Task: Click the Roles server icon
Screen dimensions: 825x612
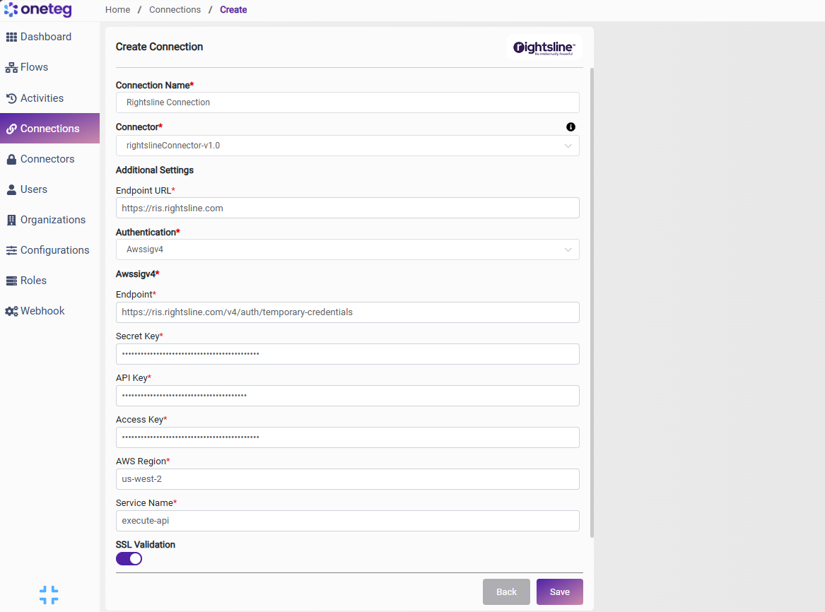Action: click(11, 281)
